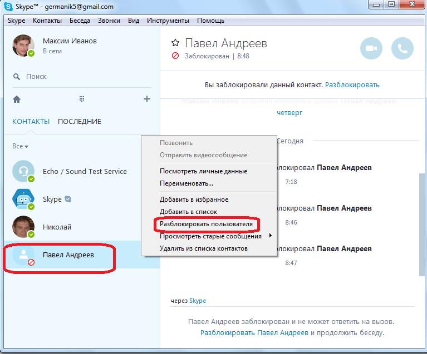Select Echo / Sound Test Service name
This screenshot has height=354, width=427.
(x=85, y=172)
